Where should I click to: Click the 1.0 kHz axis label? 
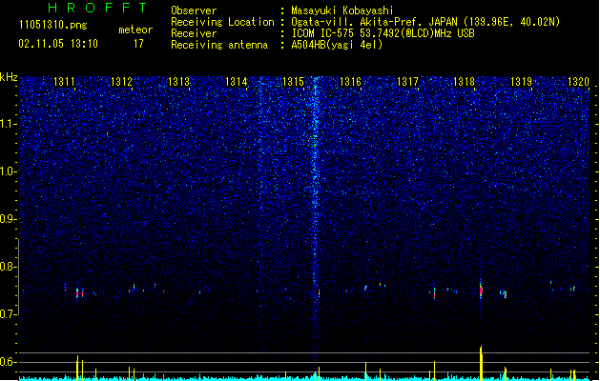[9, 171]
